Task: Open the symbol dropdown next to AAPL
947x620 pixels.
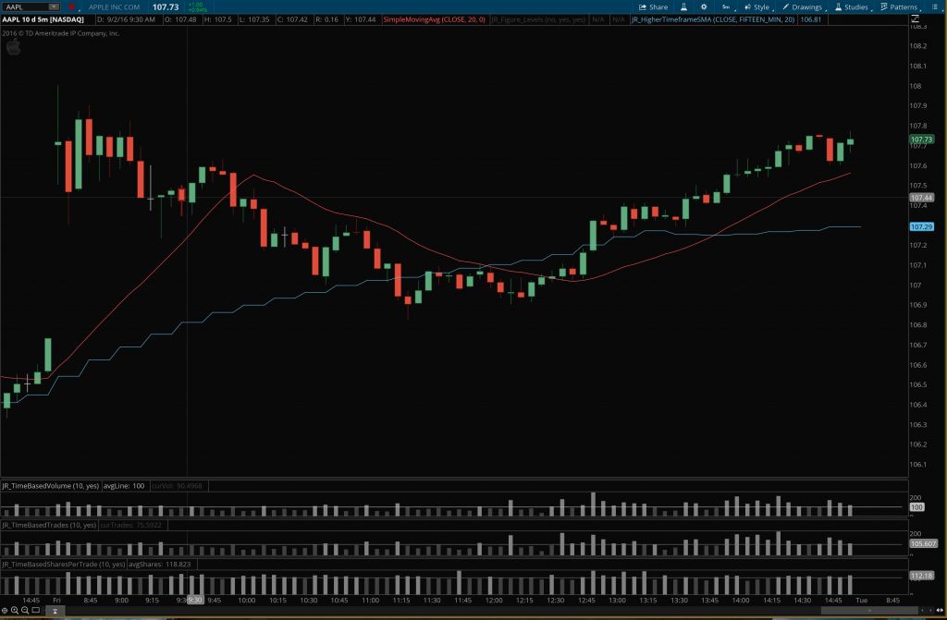Action: pyautogui.click(x=53, y=5)
